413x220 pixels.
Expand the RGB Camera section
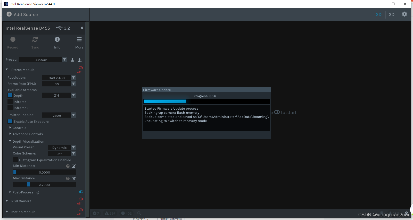pyautogui.click(x=7, y=201)
